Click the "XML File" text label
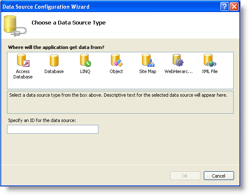This screenshot has width=249, height=195. pyautogui.click(x=210, y=72)
